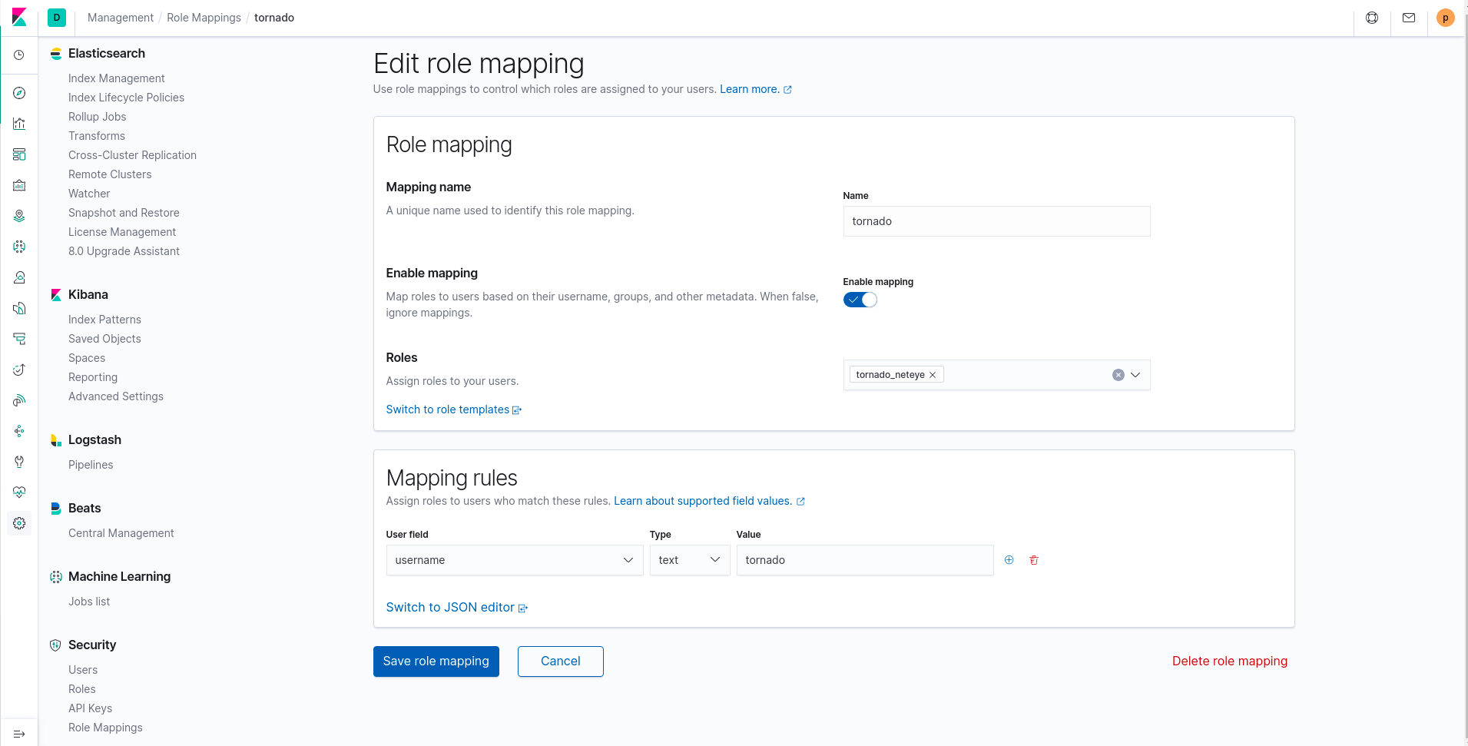Open the Discover compass icon in sidebar
Image resolution: width=1468 pixels, height=746 pixels.
click(x=18, y=93)
